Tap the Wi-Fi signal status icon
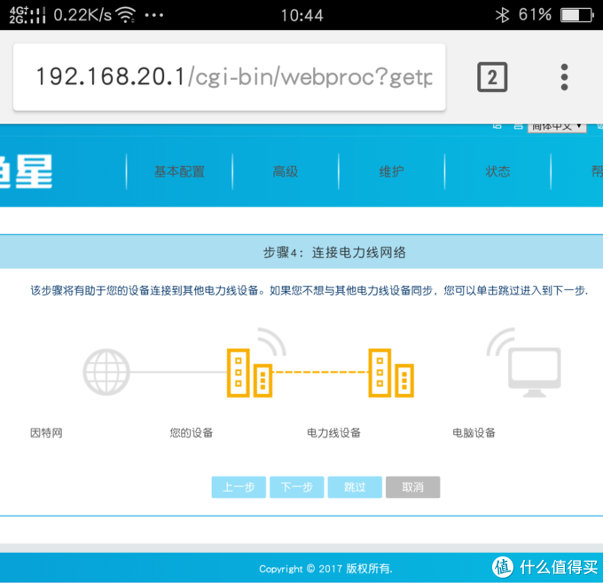 [126, 15]
